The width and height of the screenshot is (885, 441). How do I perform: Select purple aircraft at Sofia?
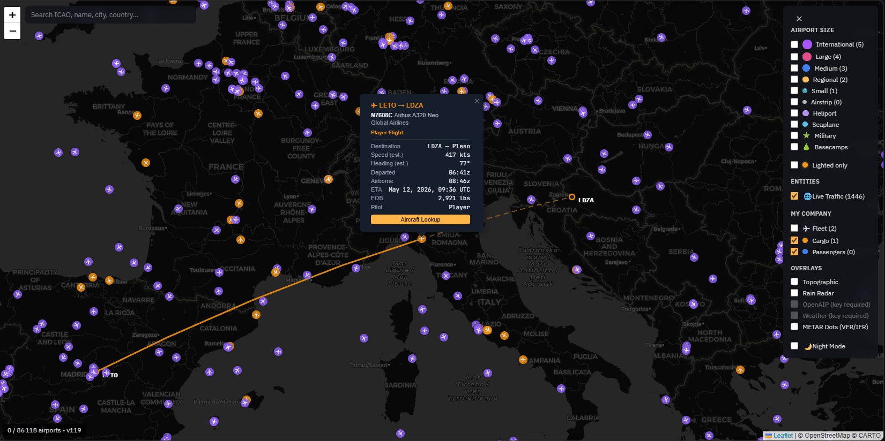point(751,300)
